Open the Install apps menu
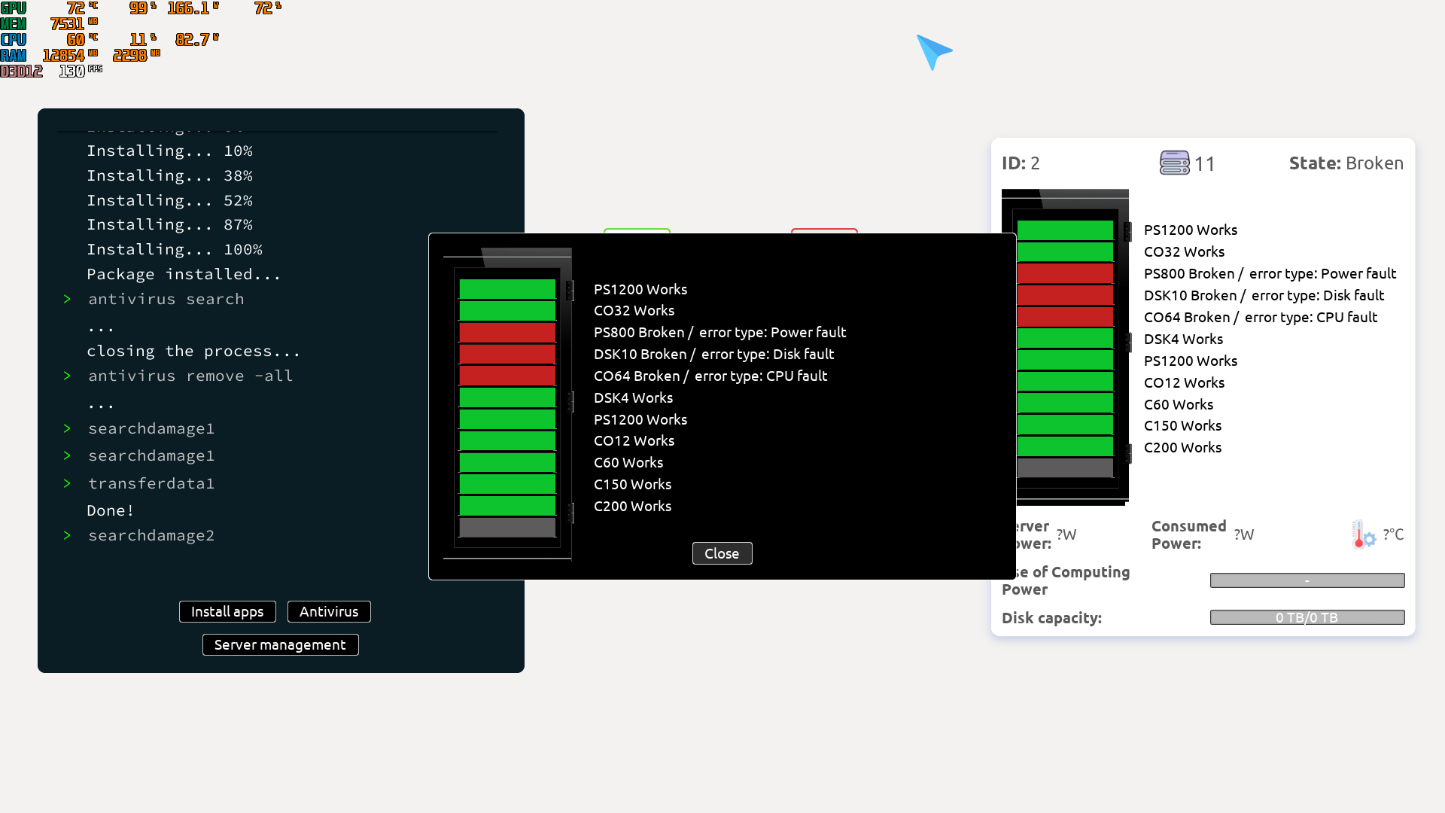 click(227, 611)
